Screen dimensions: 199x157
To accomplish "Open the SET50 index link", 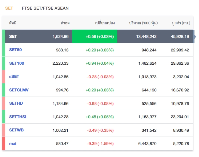I will click(x=15, y=50).
